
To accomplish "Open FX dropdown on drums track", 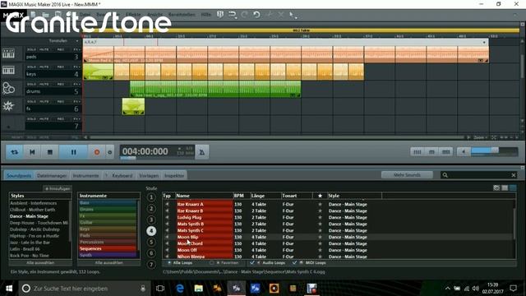I will tap(76, 84).
